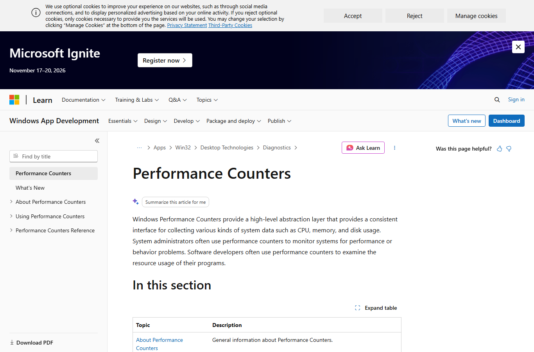Open the Privacy Statement link
The width and height of the screenshot is (534, 352).
[187, 25]
